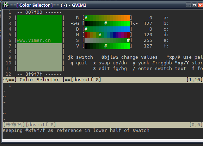Click the www.vimer.cn swatch text

(34, 40)
